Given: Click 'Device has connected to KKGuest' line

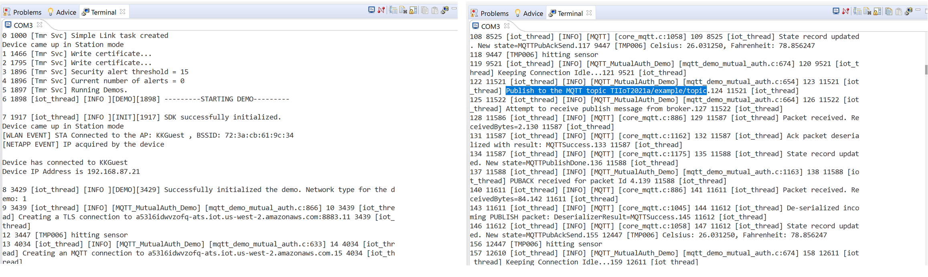Looking at the screenshot, I should pos(65,163).
